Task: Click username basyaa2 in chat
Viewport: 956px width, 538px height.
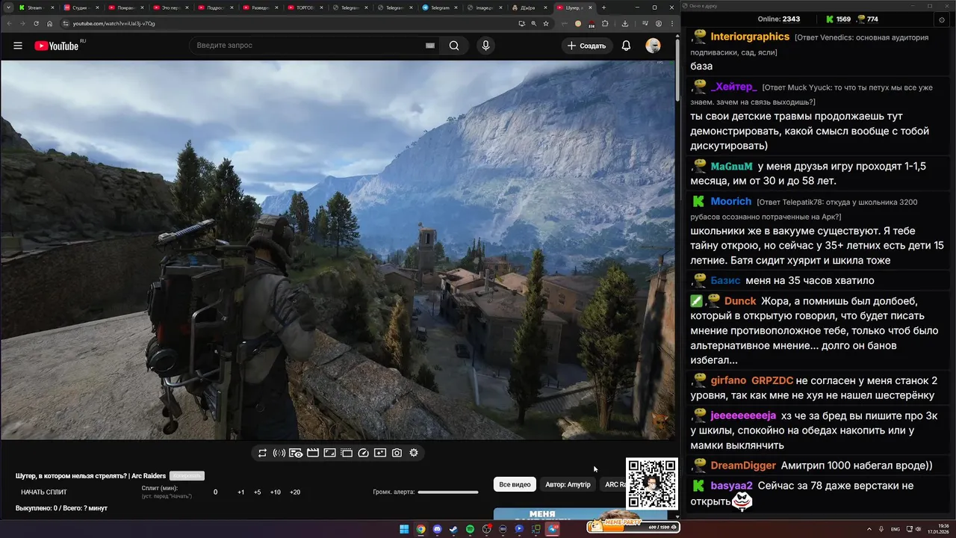Action: pyautogui.click(x=731, y=486)
